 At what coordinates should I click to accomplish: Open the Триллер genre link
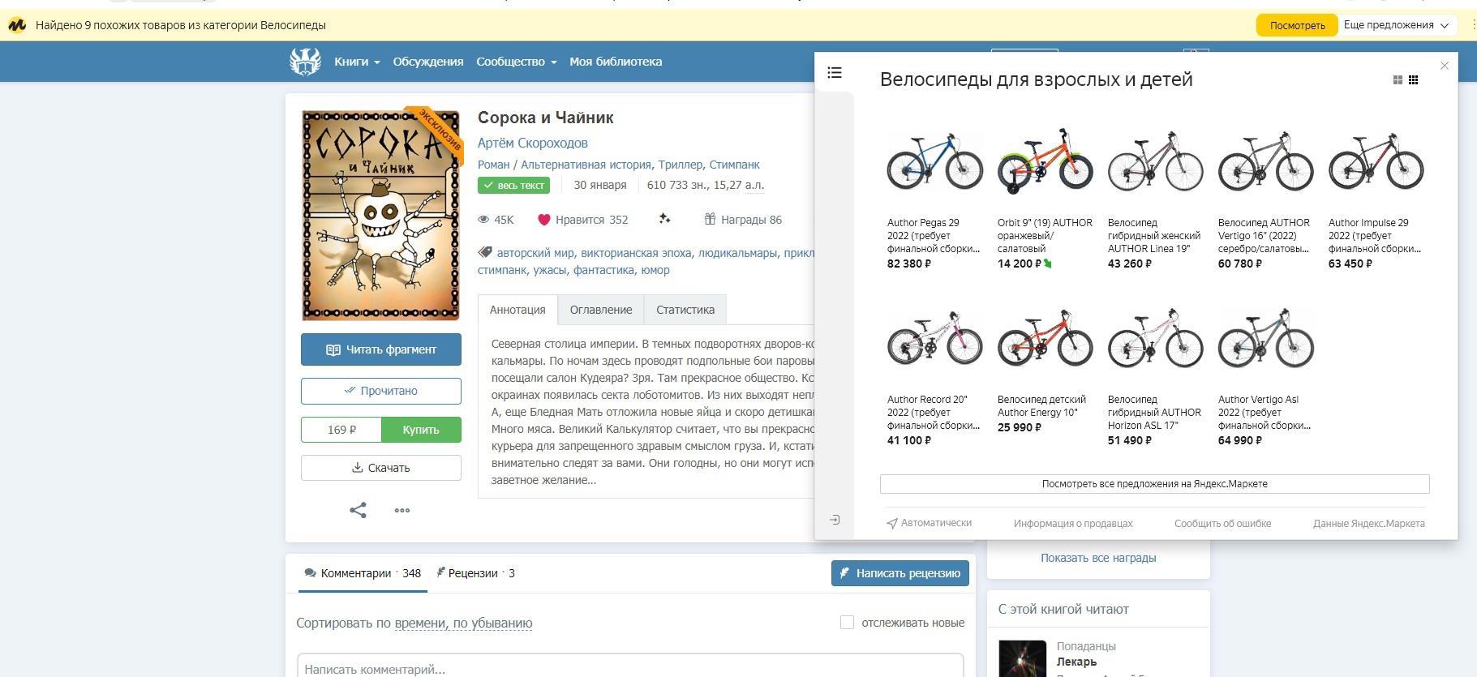[681, 165]
